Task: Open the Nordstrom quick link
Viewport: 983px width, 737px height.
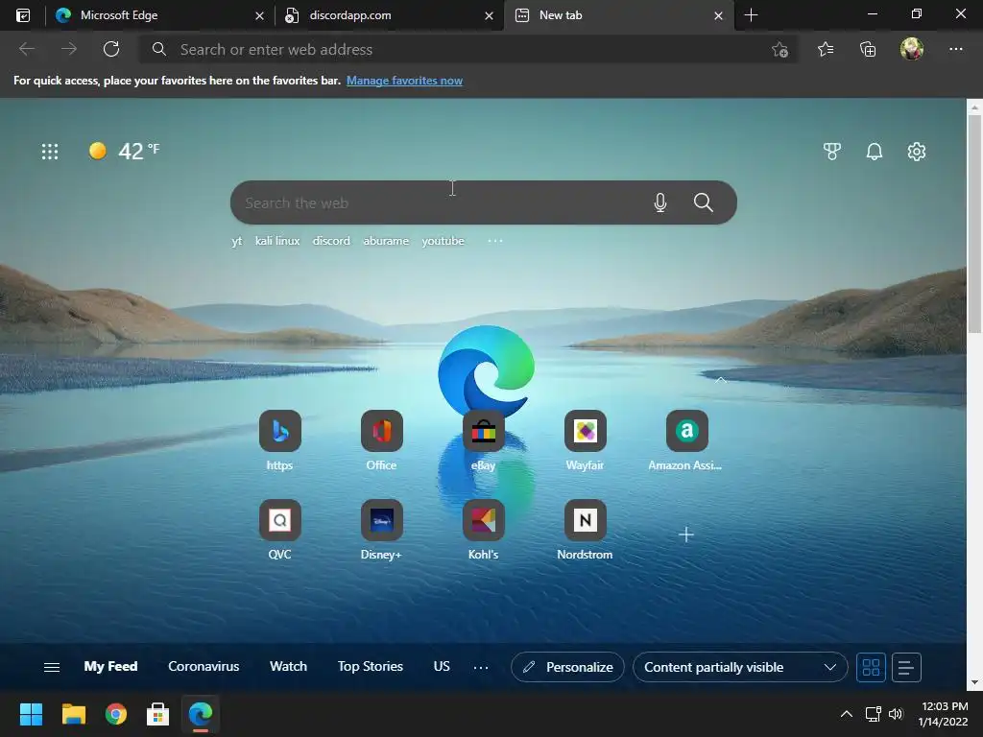Action: [x=585, y=530]
